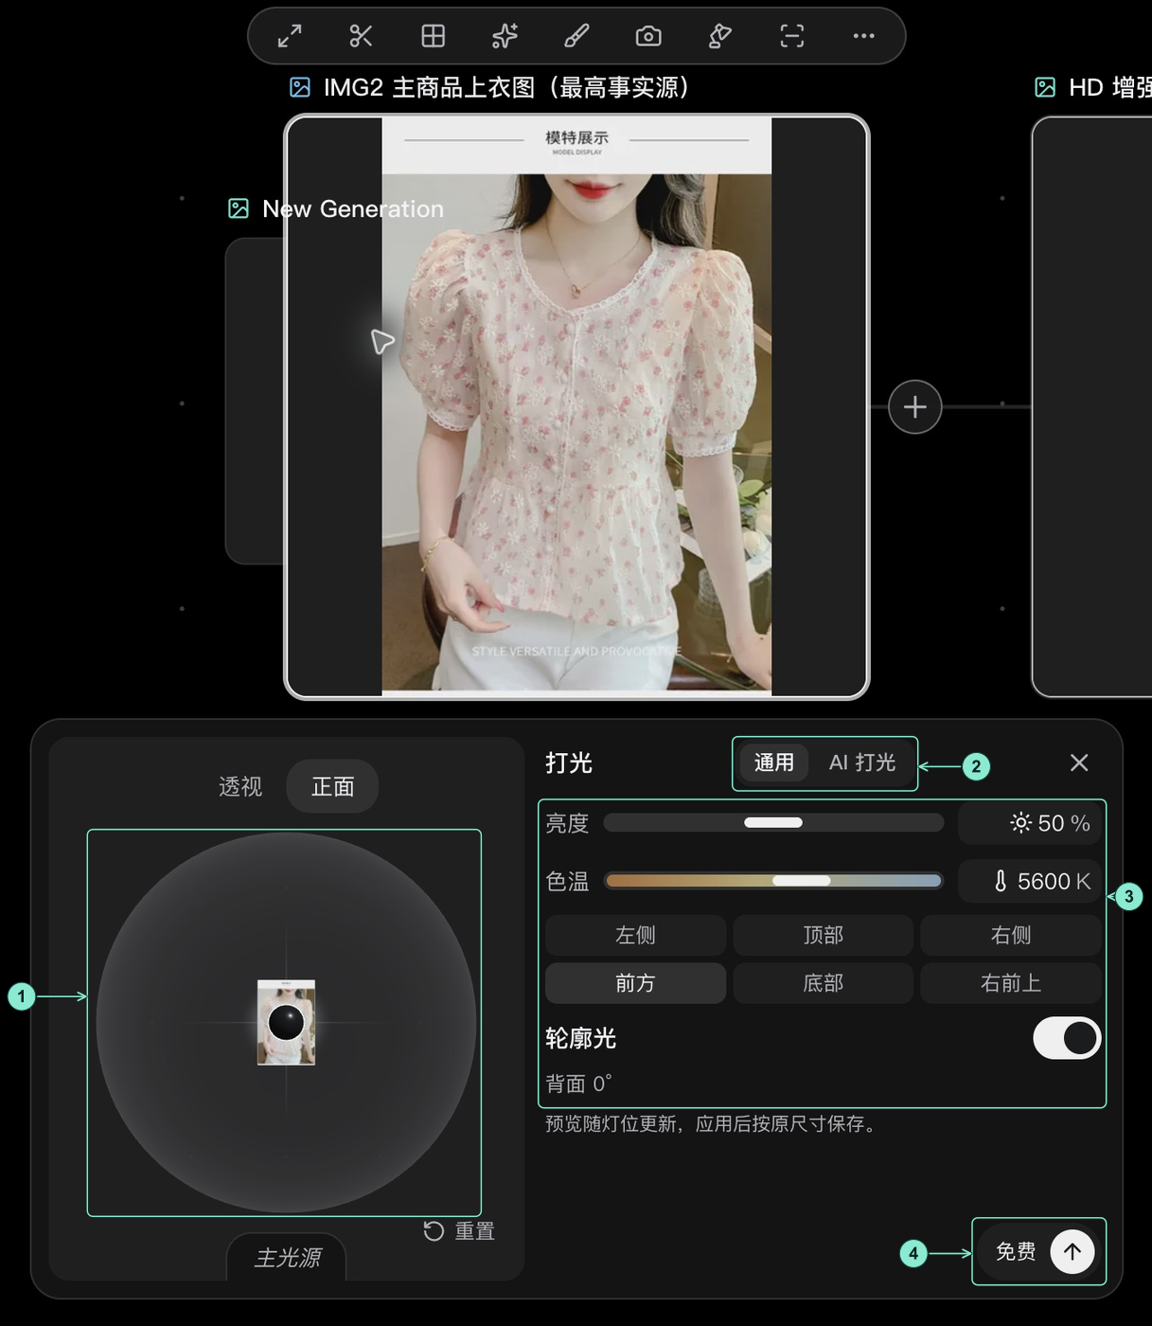Choose the 左侧 left light preset
This screenshot has height=1326, width=1152.
635,935
